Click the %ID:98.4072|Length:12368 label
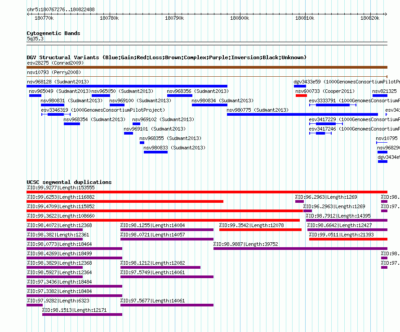Viewport: 400px width, 332px height. (x=59, y=225)
